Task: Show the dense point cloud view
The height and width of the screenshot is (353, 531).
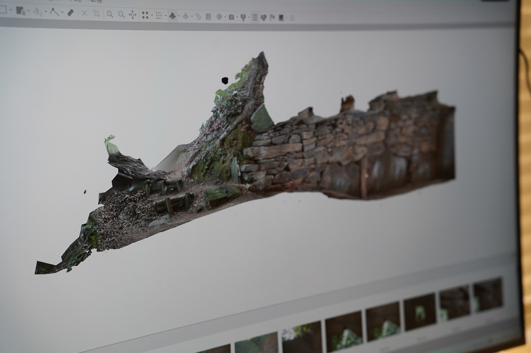Action: [158, 16]
